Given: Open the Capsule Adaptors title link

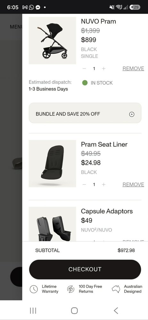Looking at the screenshot, I should (107, 211).
